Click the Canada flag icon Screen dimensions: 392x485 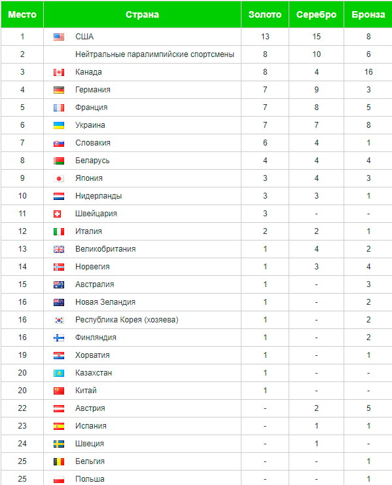coord(59,72)
